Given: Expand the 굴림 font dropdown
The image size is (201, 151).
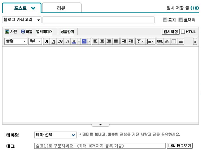Looking at the screenshot, I should (x=16, y=41).
